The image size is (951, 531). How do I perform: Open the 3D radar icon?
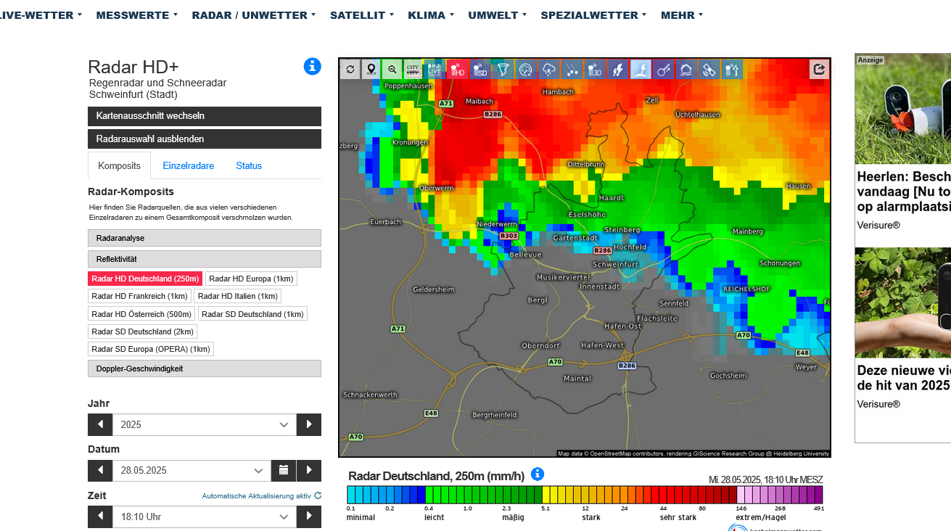(x=594, y=70)
